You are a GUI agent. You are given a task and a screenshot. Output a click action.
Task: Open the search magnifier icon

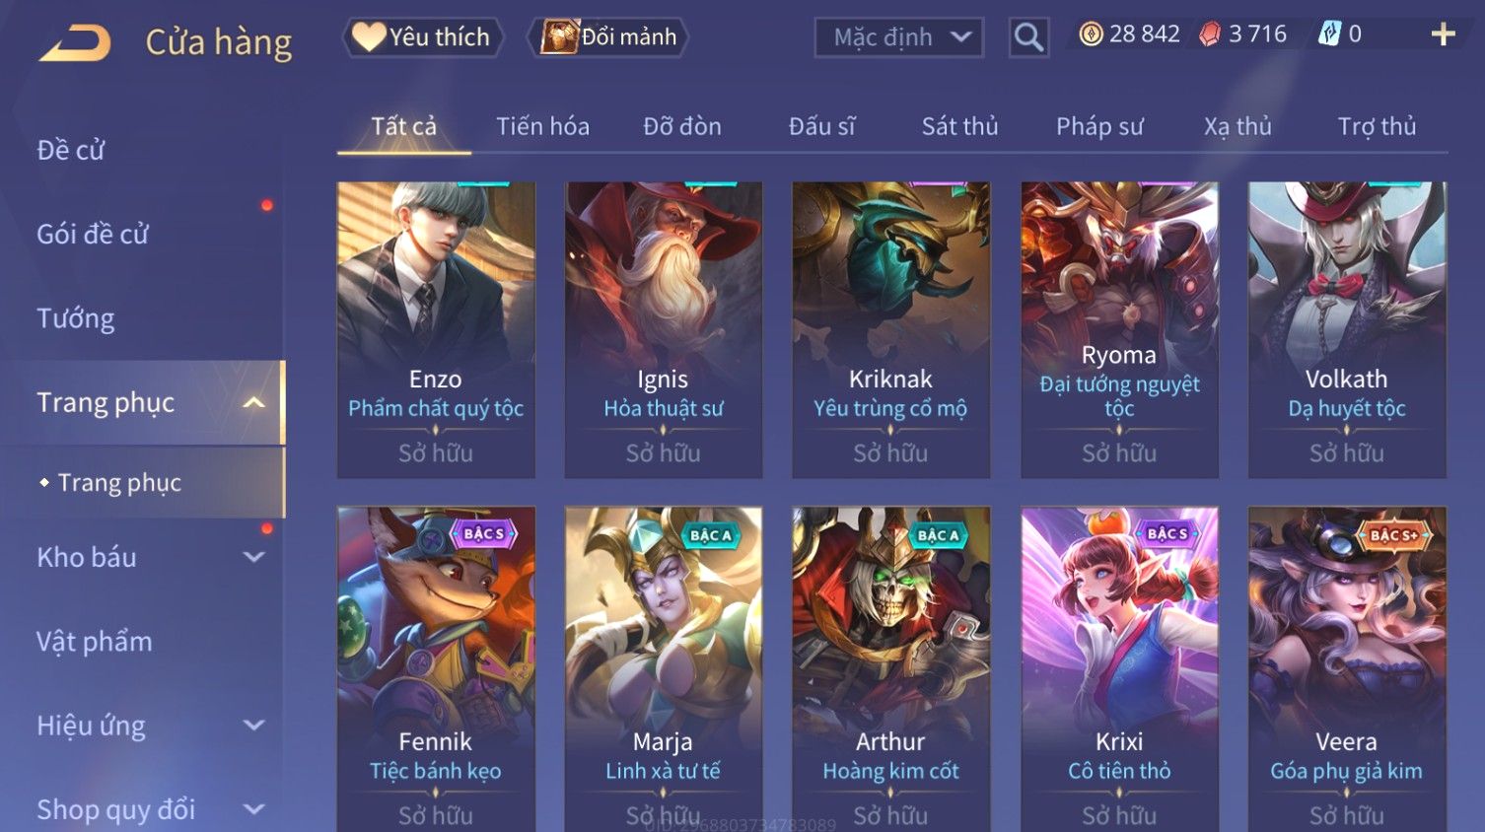click(x=1028, y=37)
